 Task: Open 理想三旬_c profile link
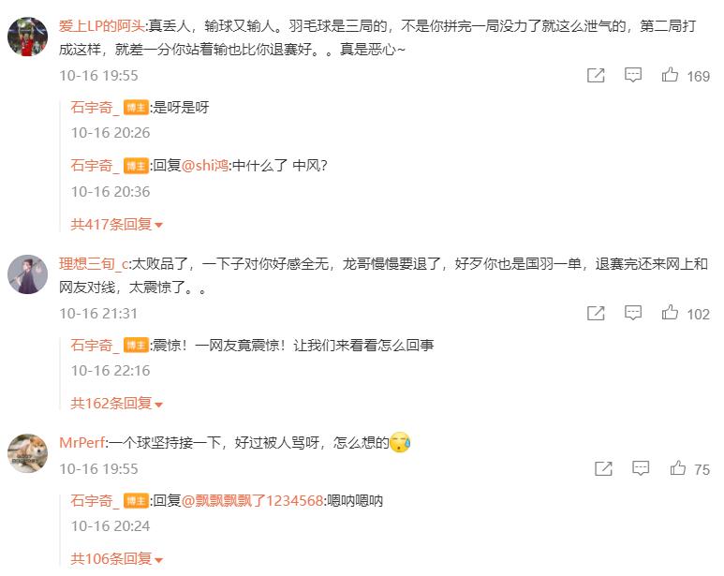pyautogui.click(x=94, y=264)
